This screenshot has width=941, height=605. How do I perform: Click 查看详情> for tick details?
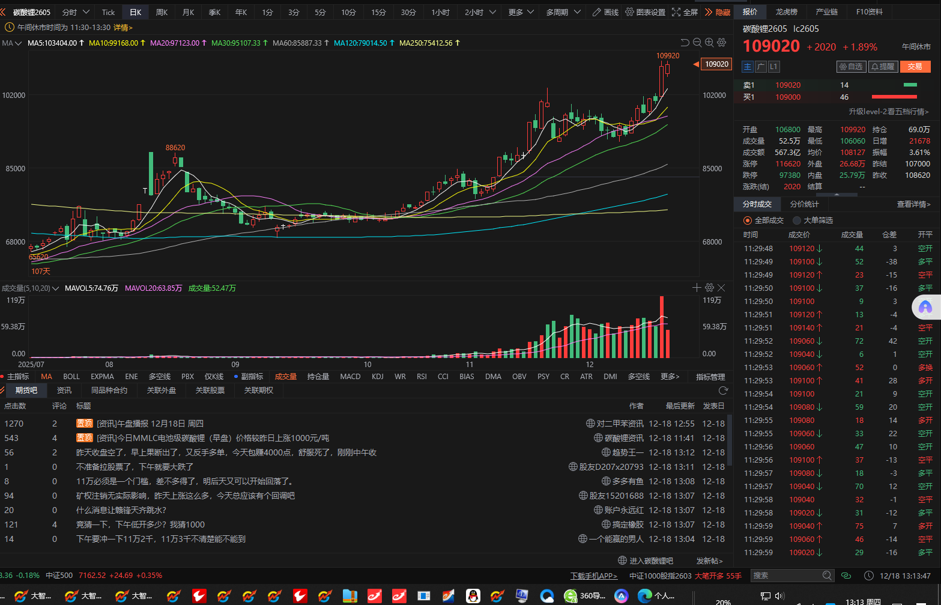[913, 204]
